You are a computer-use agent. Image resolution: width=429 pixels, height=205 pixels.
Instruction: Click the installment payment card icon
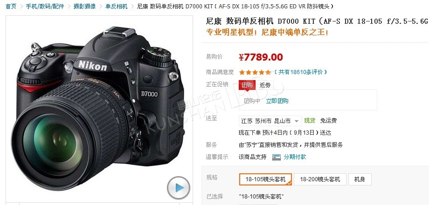(x=277, y=157)
